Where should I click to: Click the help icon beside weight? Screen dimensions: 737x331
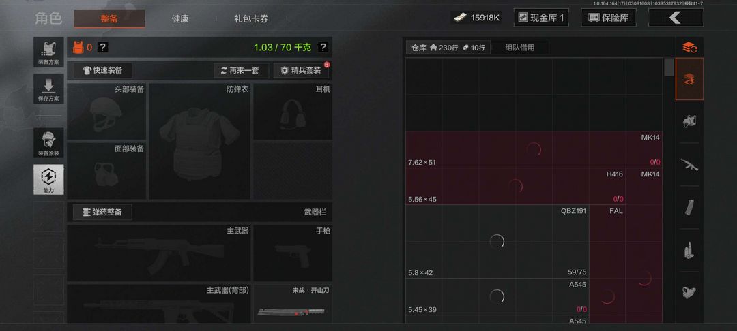[x=322, y=47]
